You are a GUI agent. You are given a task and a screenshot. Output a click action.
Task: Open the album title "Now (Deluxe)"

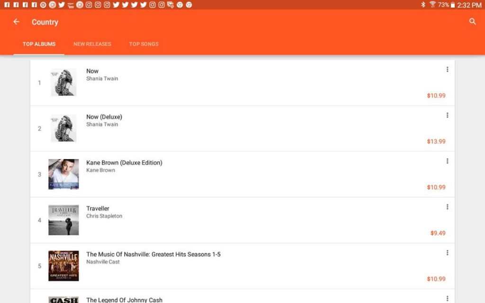tap(104, 117)
